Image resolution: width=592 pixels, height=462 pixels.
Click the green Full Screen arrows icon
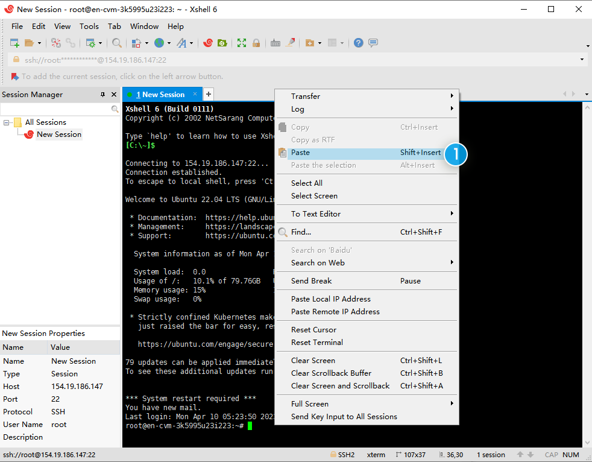click(x=242, y=43)
